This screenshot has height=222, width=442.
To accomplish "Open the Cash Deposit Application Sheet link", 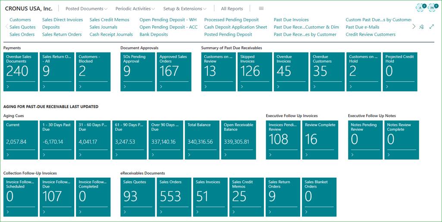I will pyautogui.click(x=235, y=27).
